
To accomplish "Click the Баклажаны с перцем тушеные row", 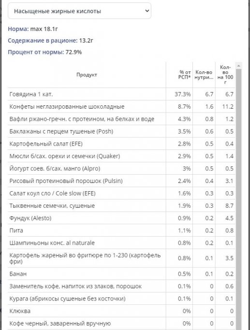I will point(122,132).
